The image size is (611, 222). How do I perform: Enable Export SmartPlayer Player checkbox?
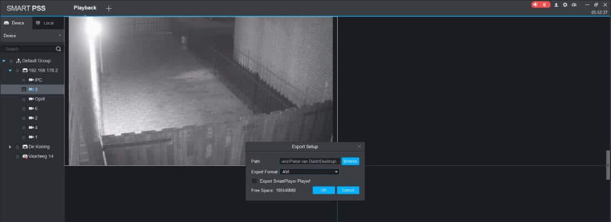[255, 181]
